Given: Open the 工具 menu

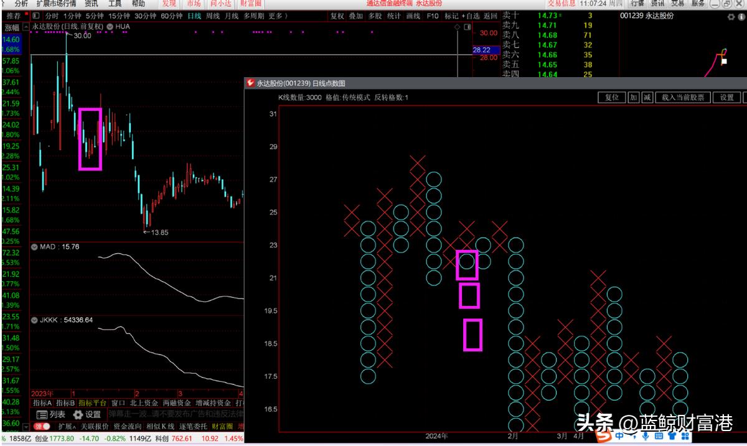Looking at the screenshot, I should [x=115, y=4].
